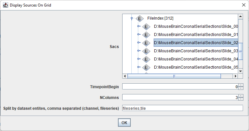Collapse the FileIndex [312] tree node

(132, 18)
